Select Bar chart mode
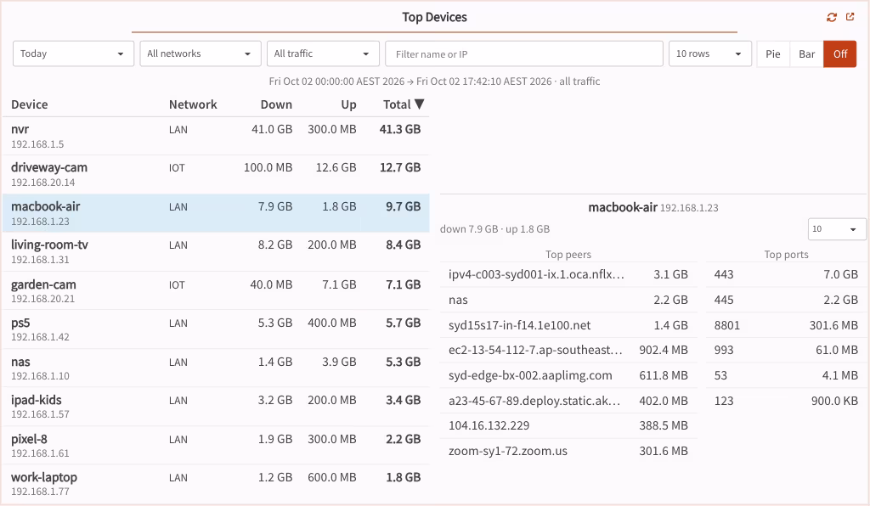 [x=807, y=53]
